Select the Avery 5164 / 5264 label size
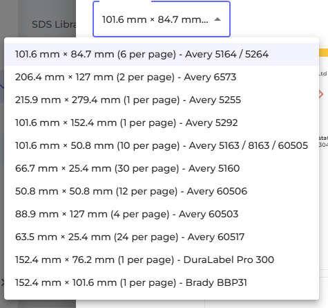Screen dimensions: 328x308 click(162, 54)
